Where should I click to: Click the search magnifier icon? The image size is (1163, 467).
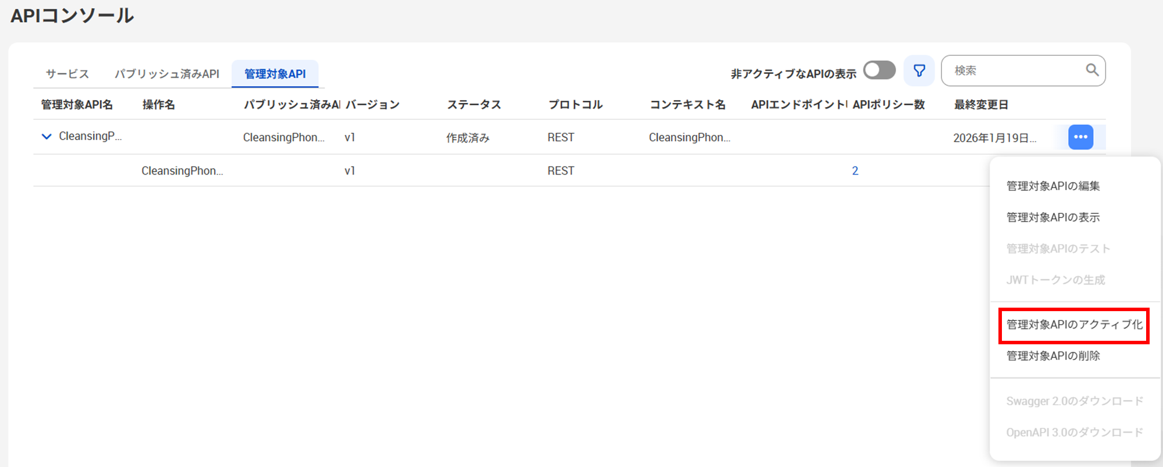[1092, 70]
